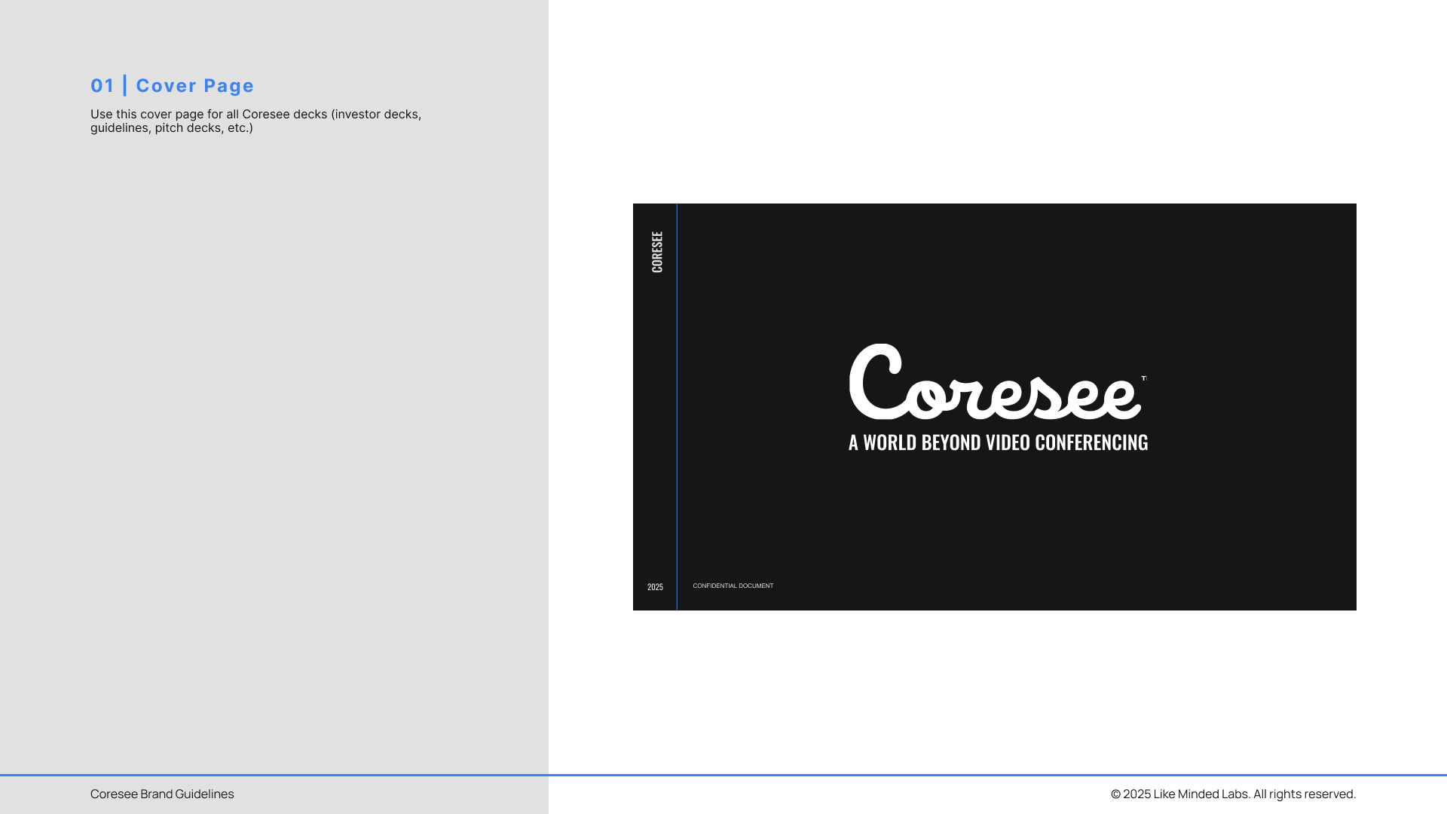
Task: Click the copyright © symbol in the footer
Action: coord(1115,794)
